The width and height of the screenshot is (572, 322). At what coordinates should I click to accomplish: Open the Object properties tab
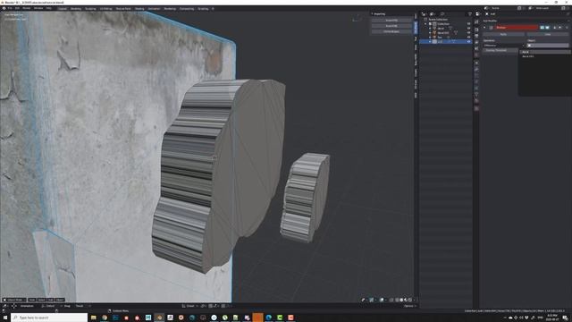click(x=476, y=63)
